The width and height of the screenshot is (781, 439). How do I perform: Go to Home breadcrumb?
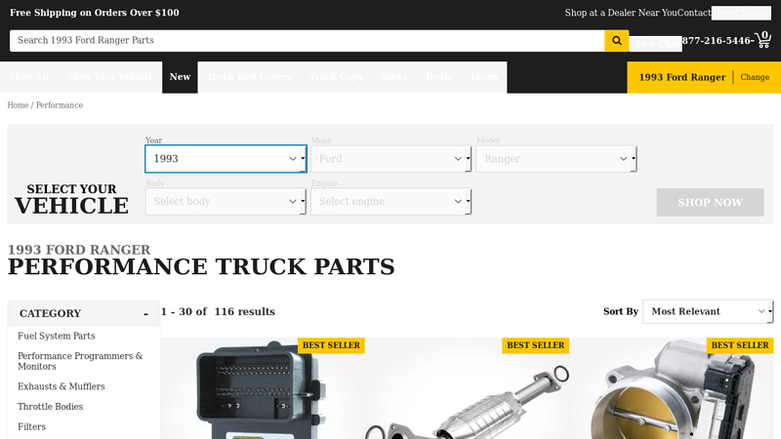pos(18,105)
